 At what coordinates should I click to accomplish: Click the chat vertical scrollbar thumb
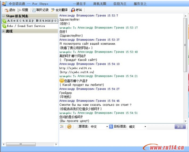(x=185, y=45)
